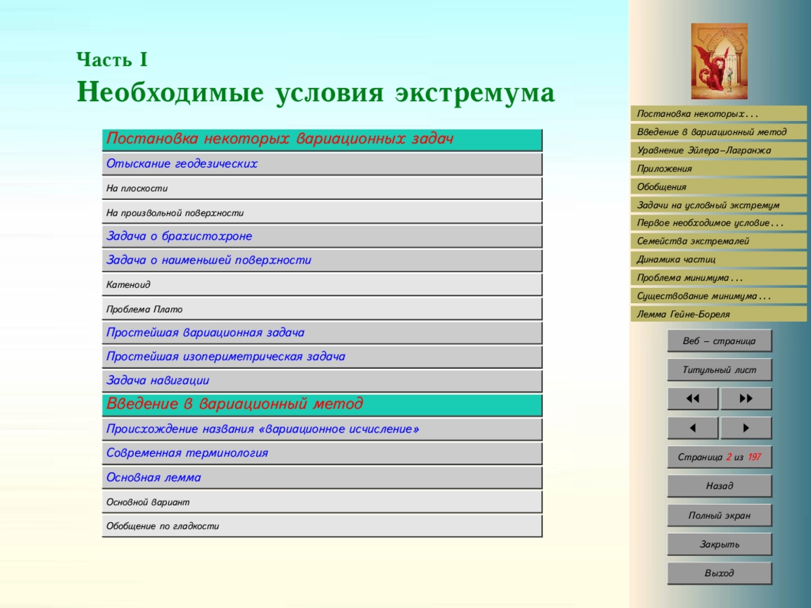Open the Веб – страница button
Screen dimensions: 811x608
click(x=720, y=341)
